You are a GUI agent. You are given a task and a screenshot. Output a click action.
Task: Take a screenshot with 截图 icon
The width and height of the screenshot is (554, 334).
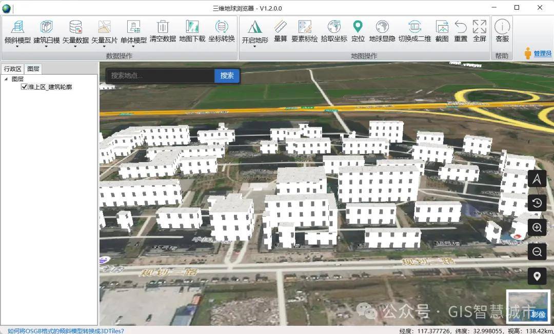pyautogui.click(x=442, y=27)
